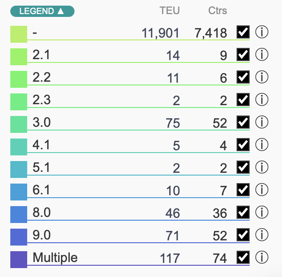The height and width of the screenshot is (277, 282).
Task: Open info for the Multiple row
Action: [x=261, y=258]
